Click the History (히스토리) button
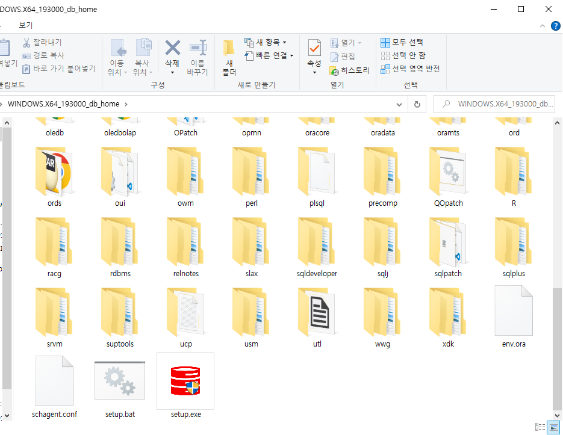Image resolution: width=563 pixels, height=435 pixels. 349,70
